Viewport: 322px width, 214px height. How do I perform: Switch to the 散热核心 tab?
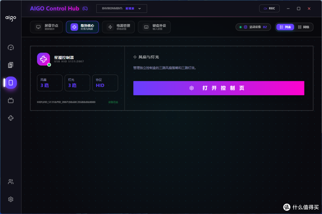click(82, 27)
